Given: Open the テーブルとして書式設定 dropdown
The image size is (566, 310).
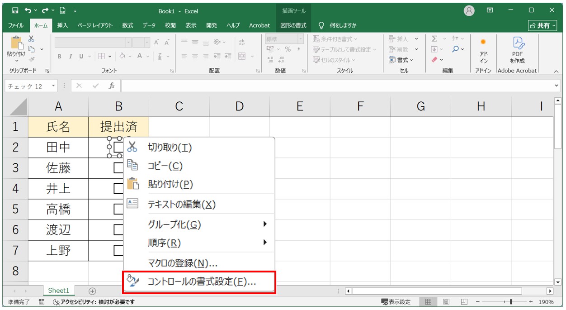Looking at the screenshot, I should 344,49.
